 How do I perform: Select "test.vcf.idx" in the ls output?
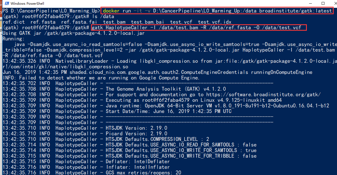tap(215, 22)
